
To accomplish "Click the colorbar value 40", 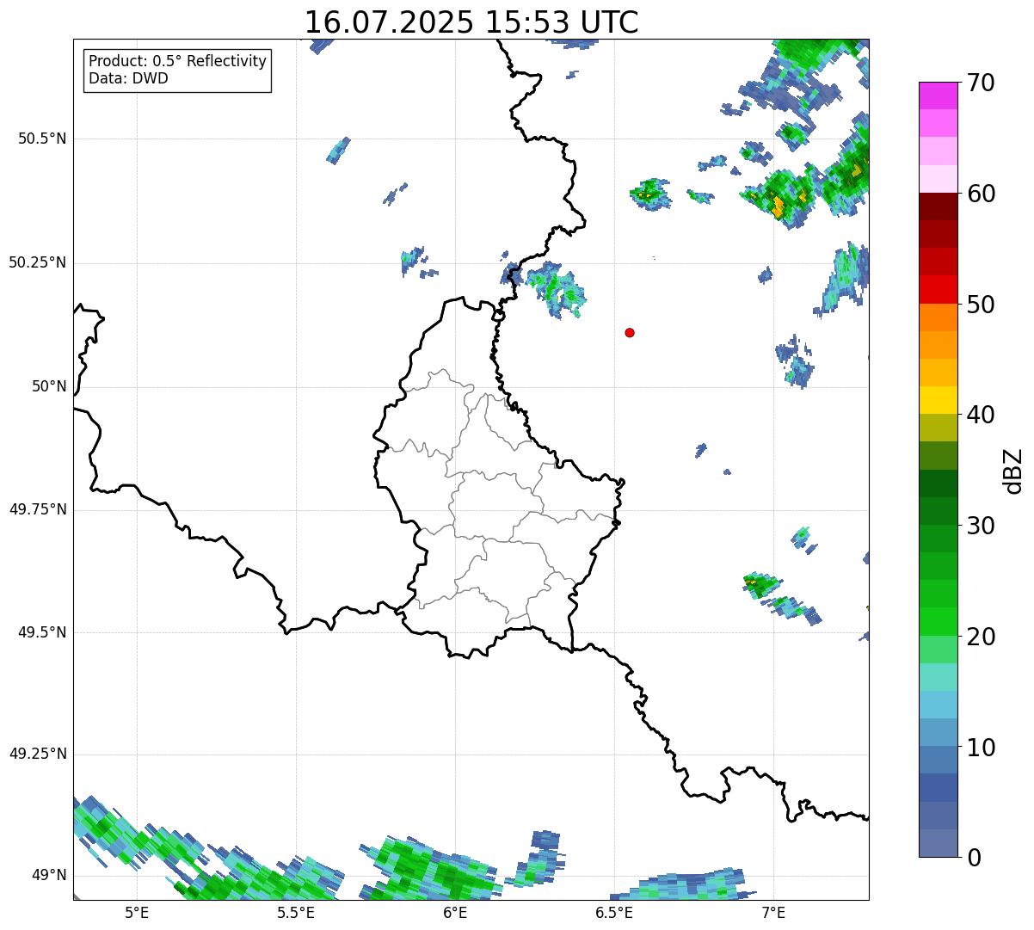I will coord(981,415).
